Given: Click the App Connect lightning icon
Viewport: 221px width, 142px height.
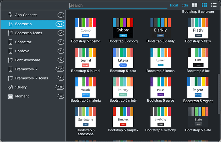Looking at the screenshot, I should (x=10, y=15).
